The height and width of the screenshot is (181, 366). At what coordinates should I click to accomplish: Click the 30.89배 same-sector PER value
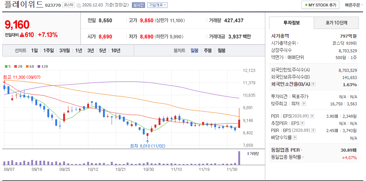[x=349, y=150]
